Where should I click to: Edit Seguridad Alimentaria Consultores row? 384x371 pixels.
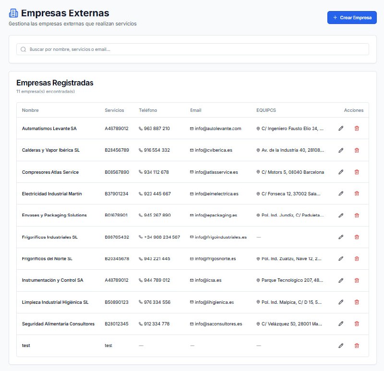tap(341, 324)
